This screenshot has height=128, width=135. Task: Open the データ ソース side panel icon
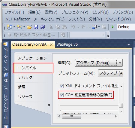[6, 44]
